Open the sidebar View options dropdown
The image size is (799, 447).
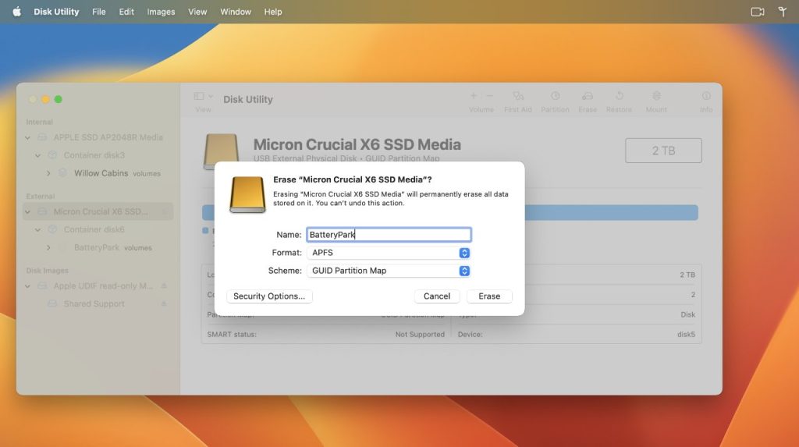coord(203,96)
